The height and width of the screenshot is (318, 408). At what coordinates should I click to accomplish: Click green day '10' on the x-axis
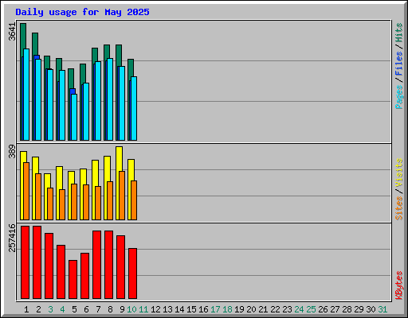click(131, 309)
